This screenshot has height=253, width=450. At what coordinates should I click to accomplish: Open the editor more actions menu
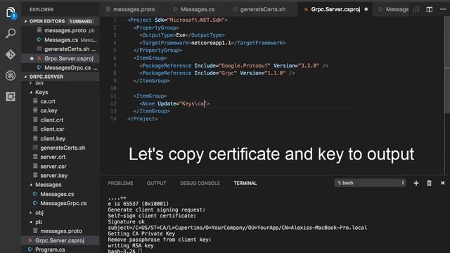tap(443, 9)
